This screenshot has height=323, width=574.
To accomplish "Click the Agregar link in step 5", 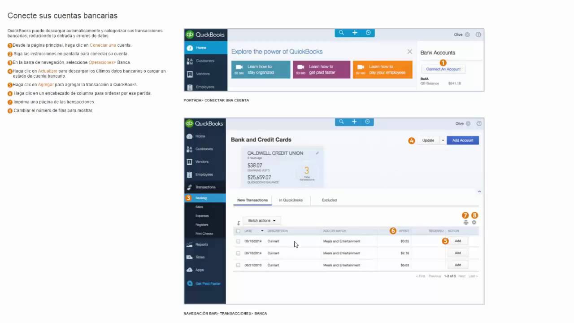I will click(x=46, y=85).
